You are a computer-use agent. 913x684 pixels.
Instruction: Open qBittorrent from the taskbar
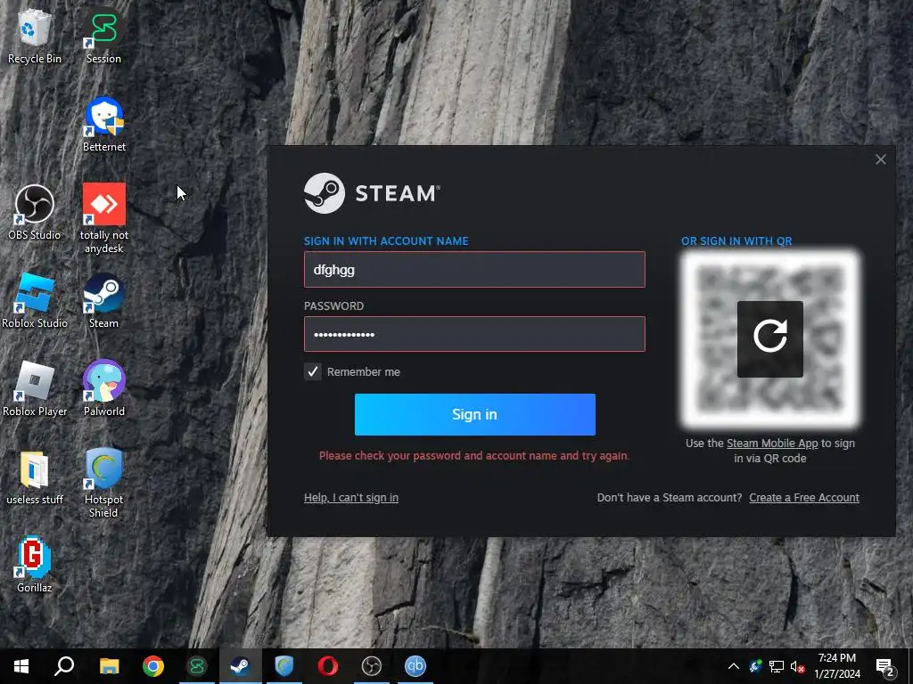tap(415, 666)
